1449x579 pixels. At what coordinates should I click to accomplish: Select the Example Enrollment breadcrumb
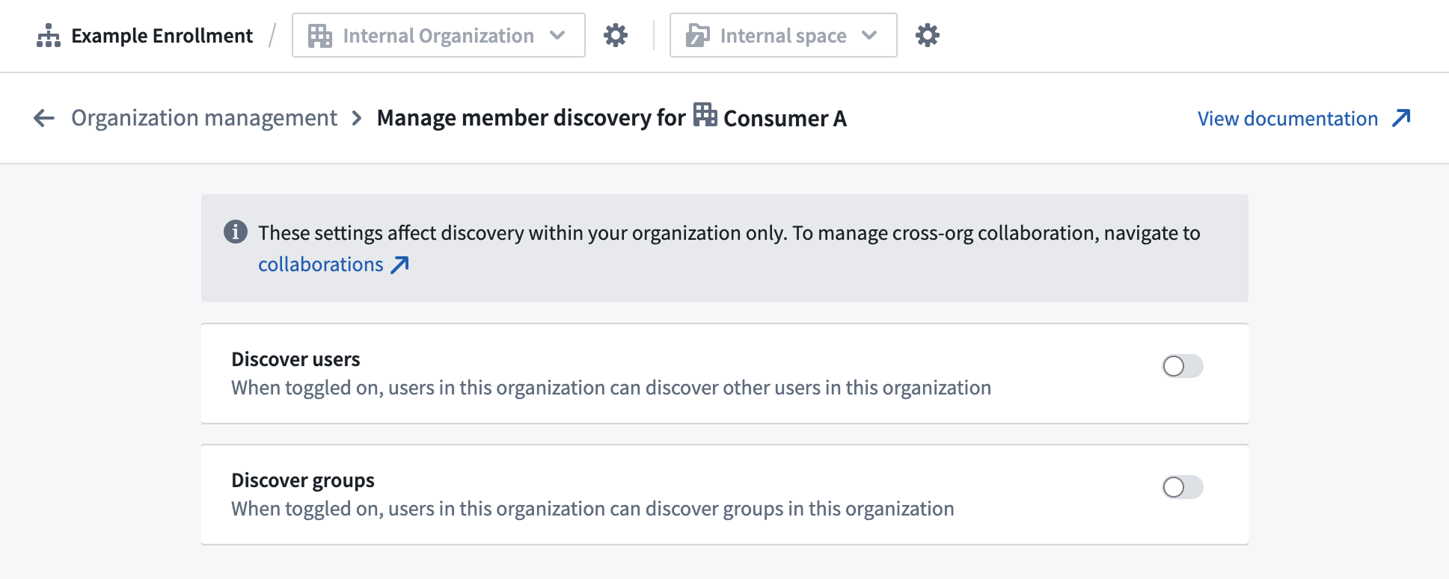click(162, 36)
